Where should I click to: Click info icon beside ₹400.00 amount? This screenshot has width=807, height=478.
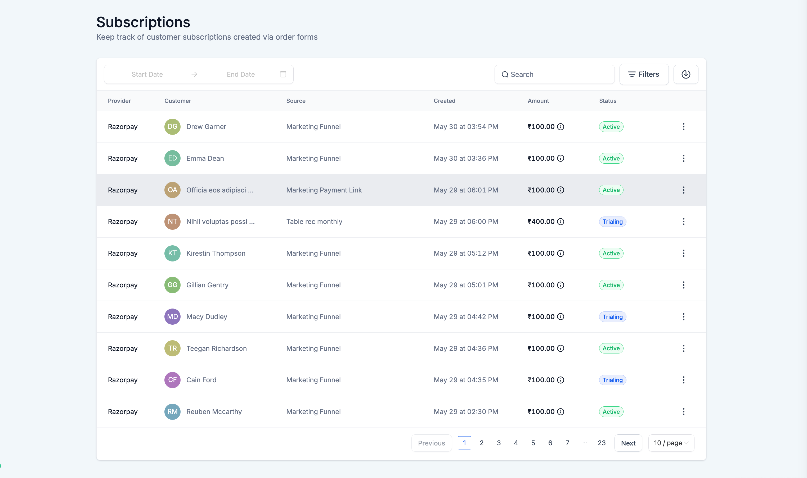(x=561, y=222)
